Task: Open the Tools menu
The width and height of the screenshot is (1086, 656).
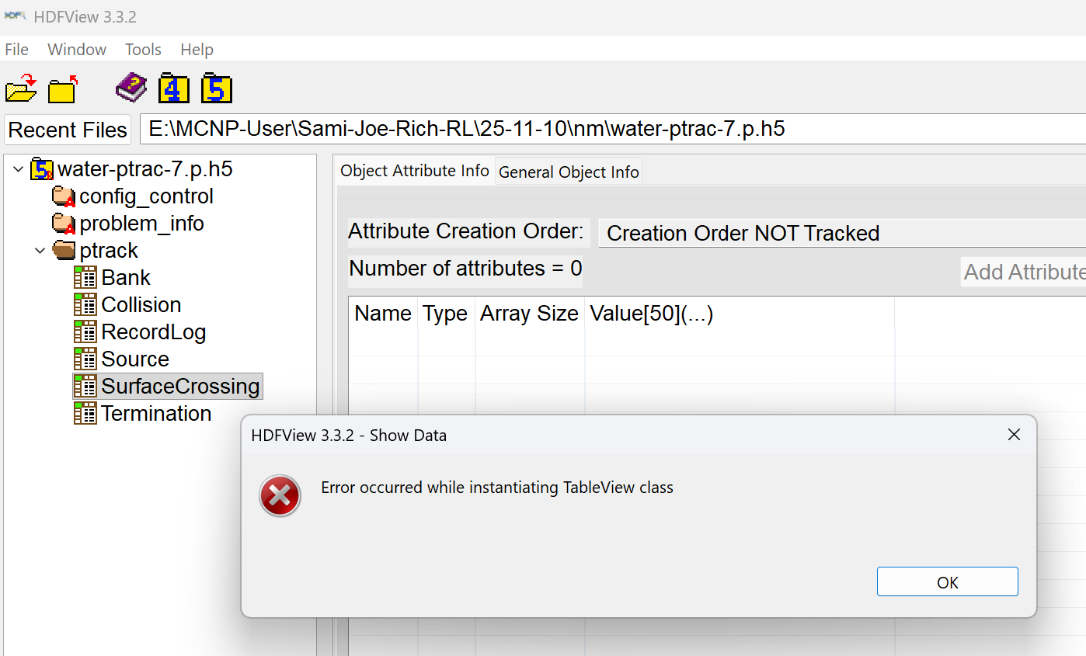Action: point(143,49)
